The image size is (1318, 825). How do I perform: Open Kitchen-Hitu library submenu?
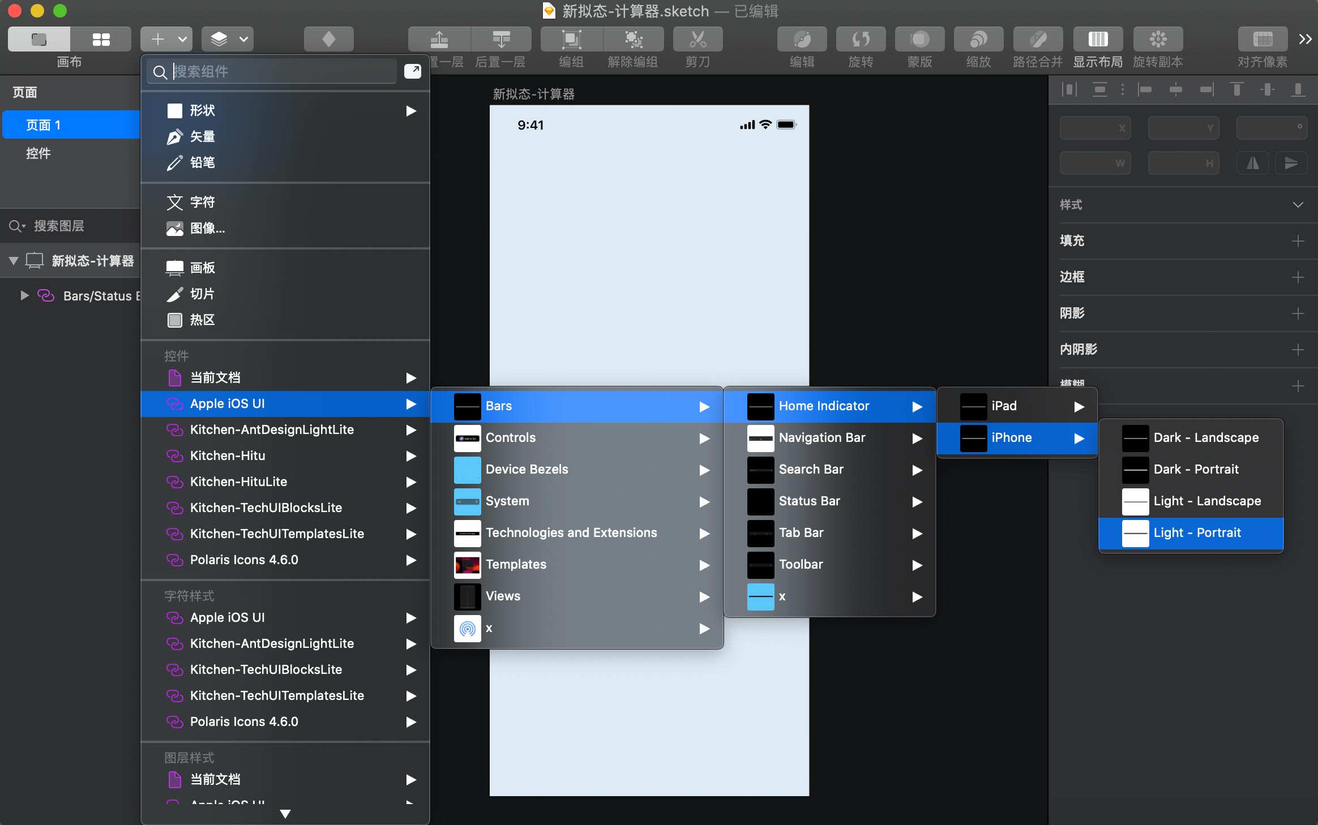285,456
